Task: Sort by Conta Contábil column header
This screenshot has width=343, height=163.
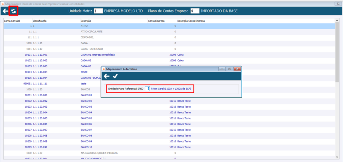Action: pyautogui.click(x=12, y=21)
